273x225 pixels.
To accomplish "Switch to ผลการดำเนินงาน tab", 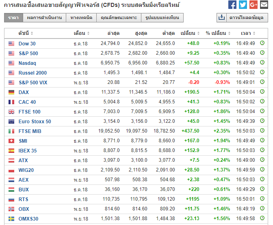I will 44,17.
